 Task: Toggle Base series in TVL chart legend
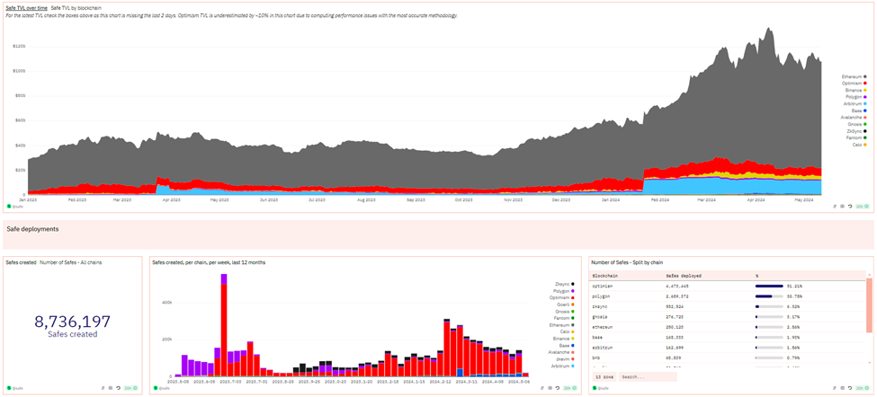[860, 110]
